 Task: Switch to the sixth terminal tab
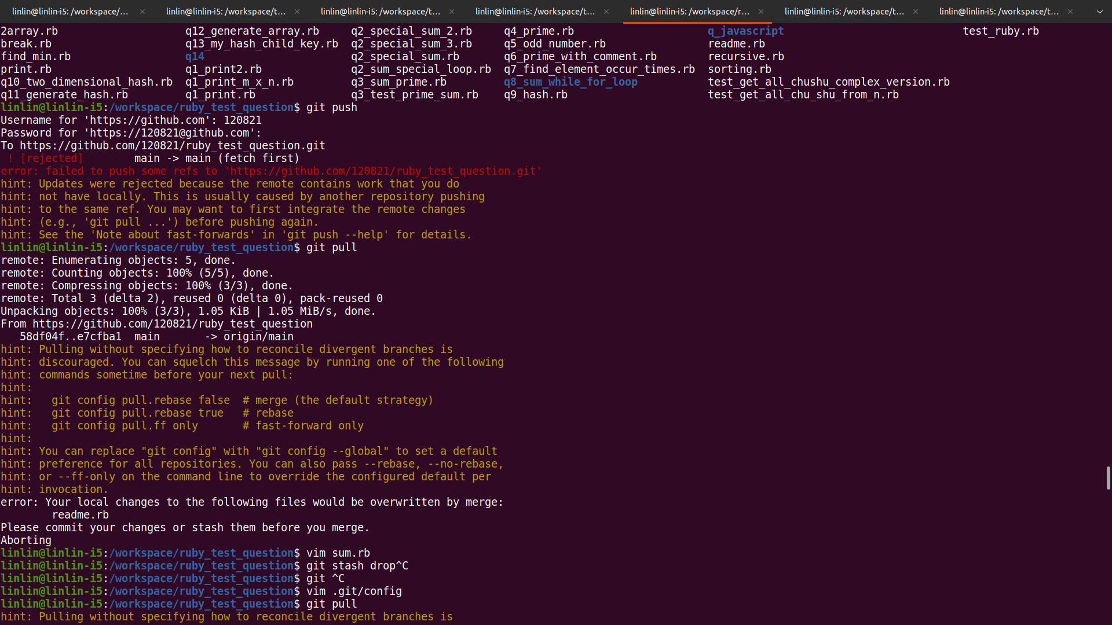pyautogui.click(x=844, y=12)
